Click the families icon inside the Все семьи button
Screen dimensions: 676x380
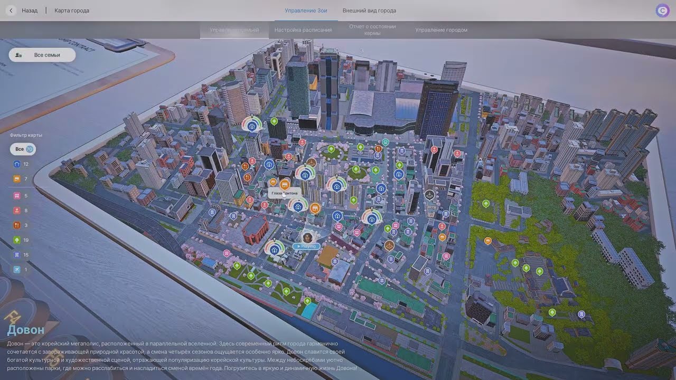[19, 55]
